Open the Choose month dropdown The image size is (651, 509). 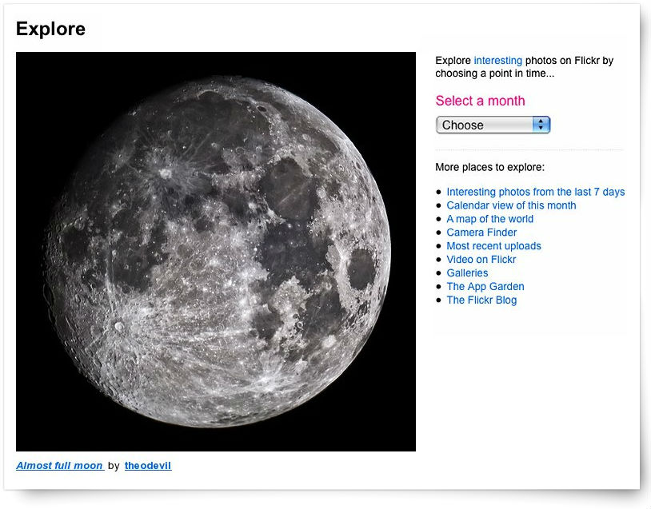[486, 125]
